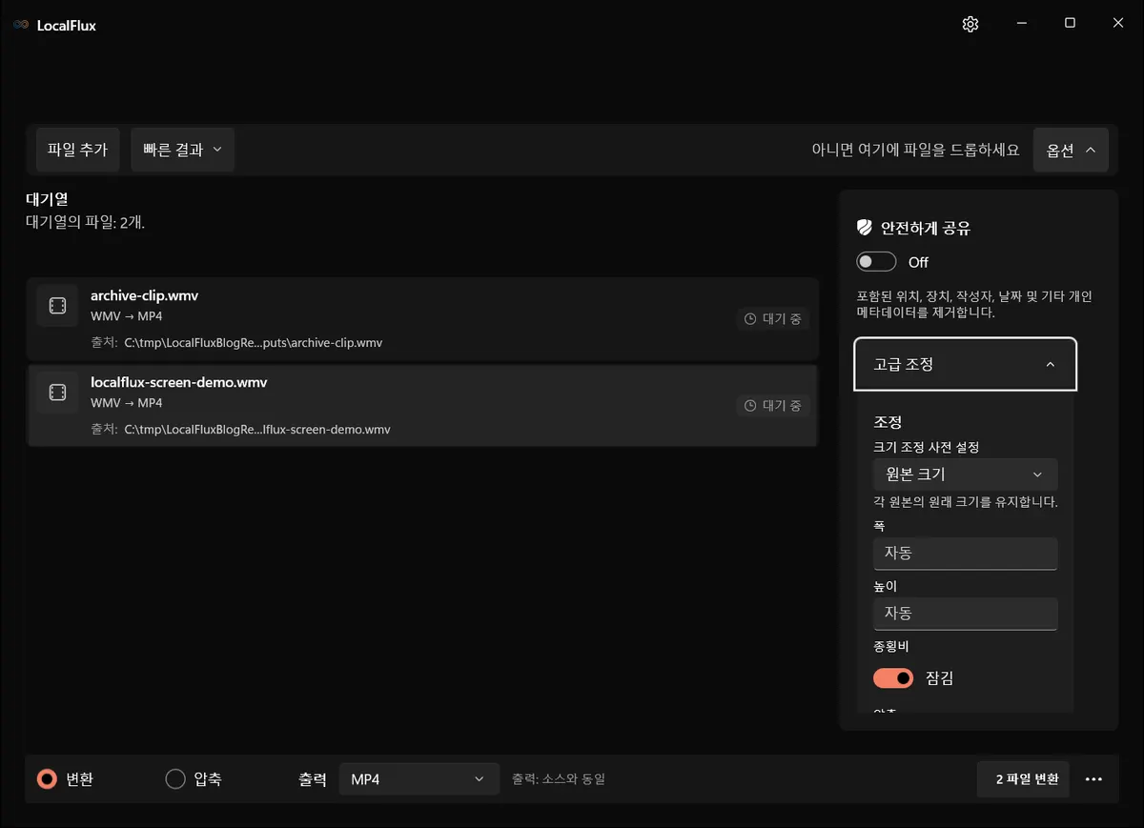This screenshot has width=1144, height=828.
Task: Select the localflux-screen-demo.wmv file name
Action: (x=178, y=382)
